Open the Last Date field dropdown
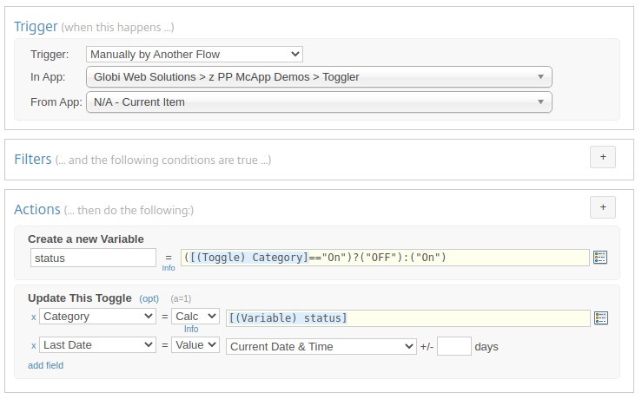This screenshot has width=642, height=399. [x=97, y=345]
